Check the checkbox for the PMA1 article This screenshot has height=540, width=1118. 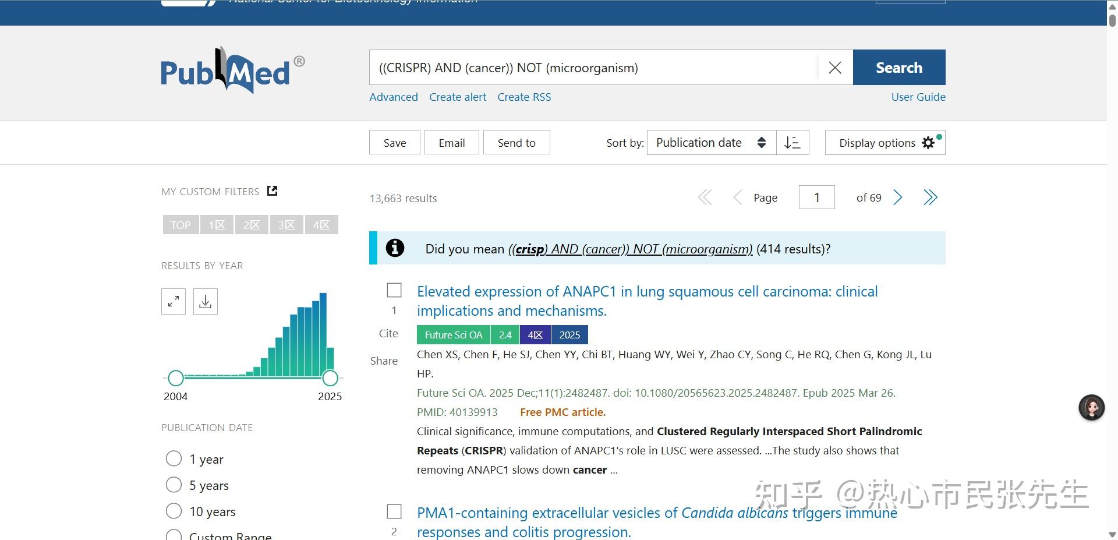(394, 511)
